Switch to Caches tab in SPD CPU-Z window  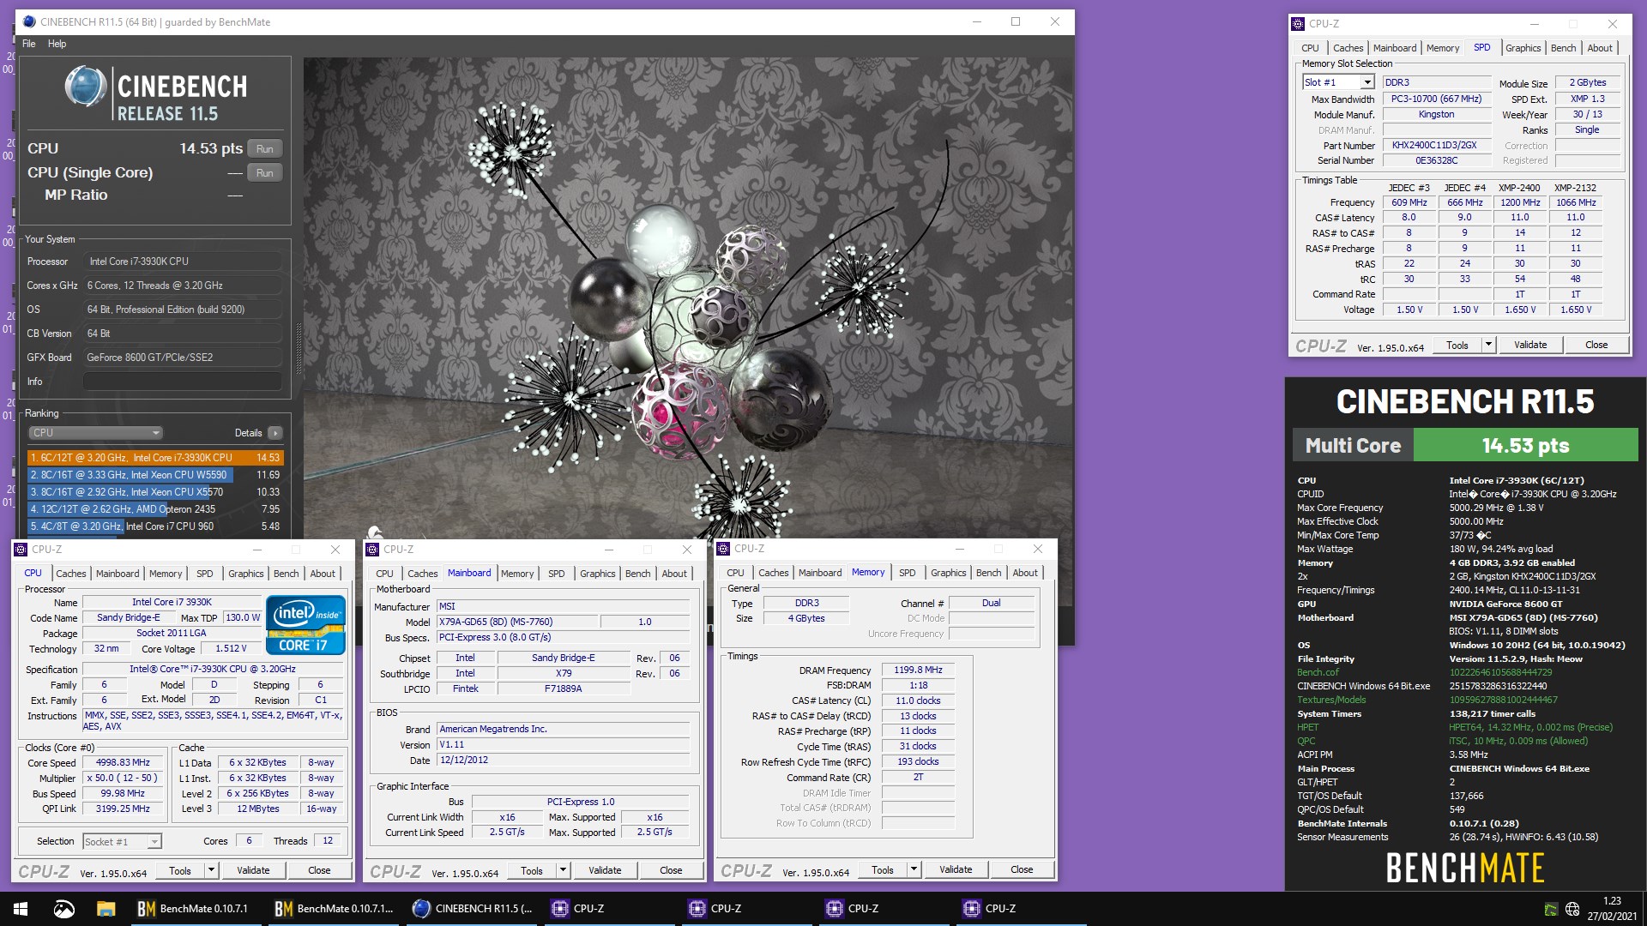(x=1348, y=48)
